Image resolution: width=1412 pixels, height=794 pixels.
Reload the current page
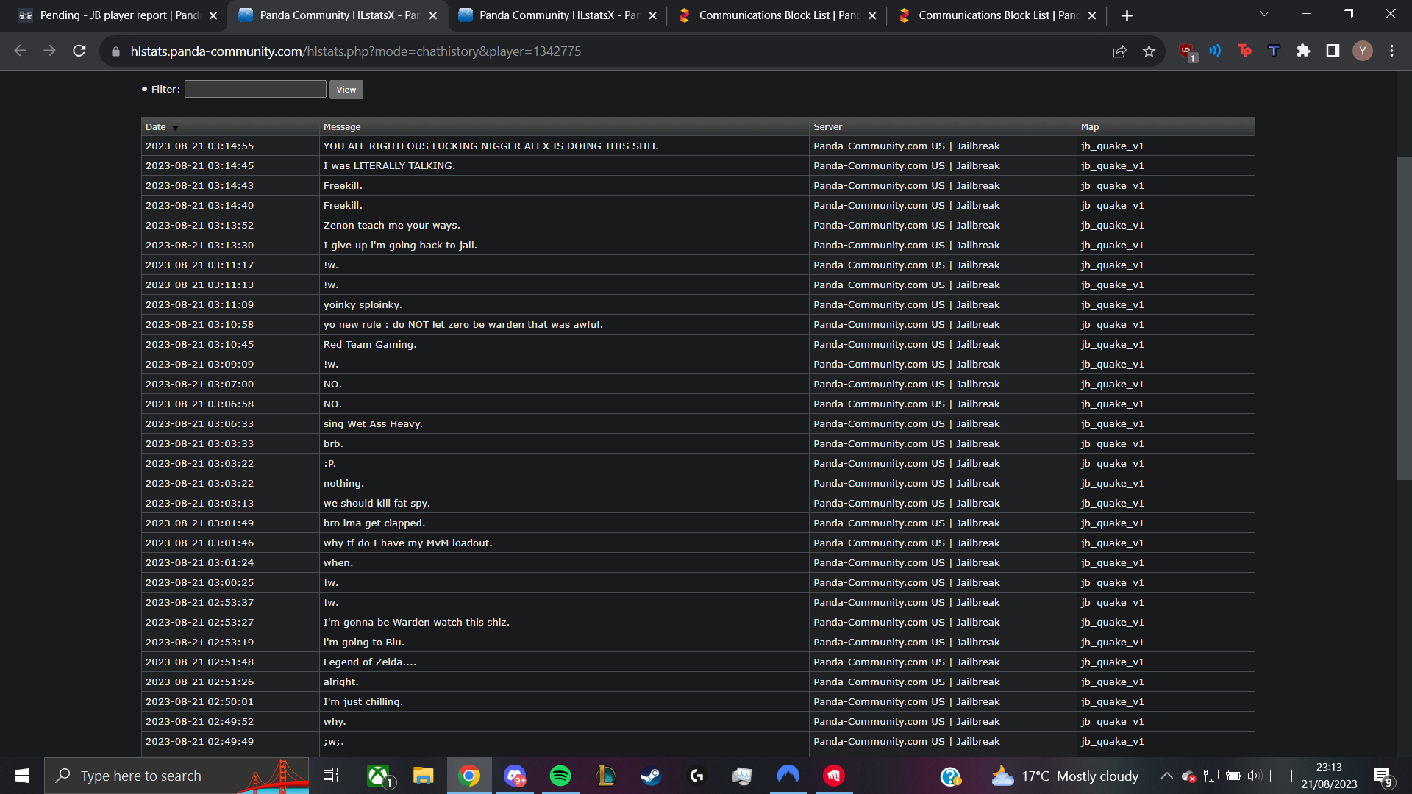pos(79,51)
